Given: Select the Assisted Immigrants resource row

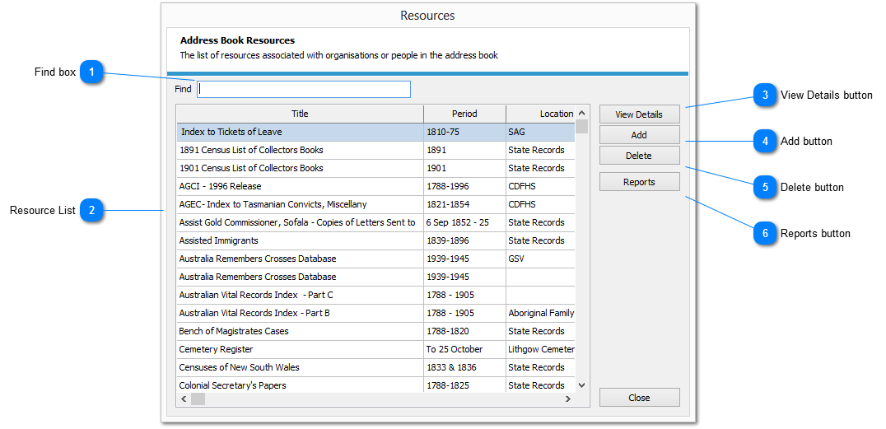Looking at the screenshot, I should [x=219, y=240].
